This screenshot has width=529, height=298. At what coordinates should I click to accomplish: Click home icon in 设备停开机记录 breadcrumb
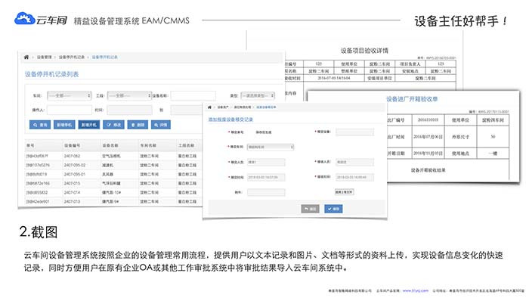click(x=26, y=57)
